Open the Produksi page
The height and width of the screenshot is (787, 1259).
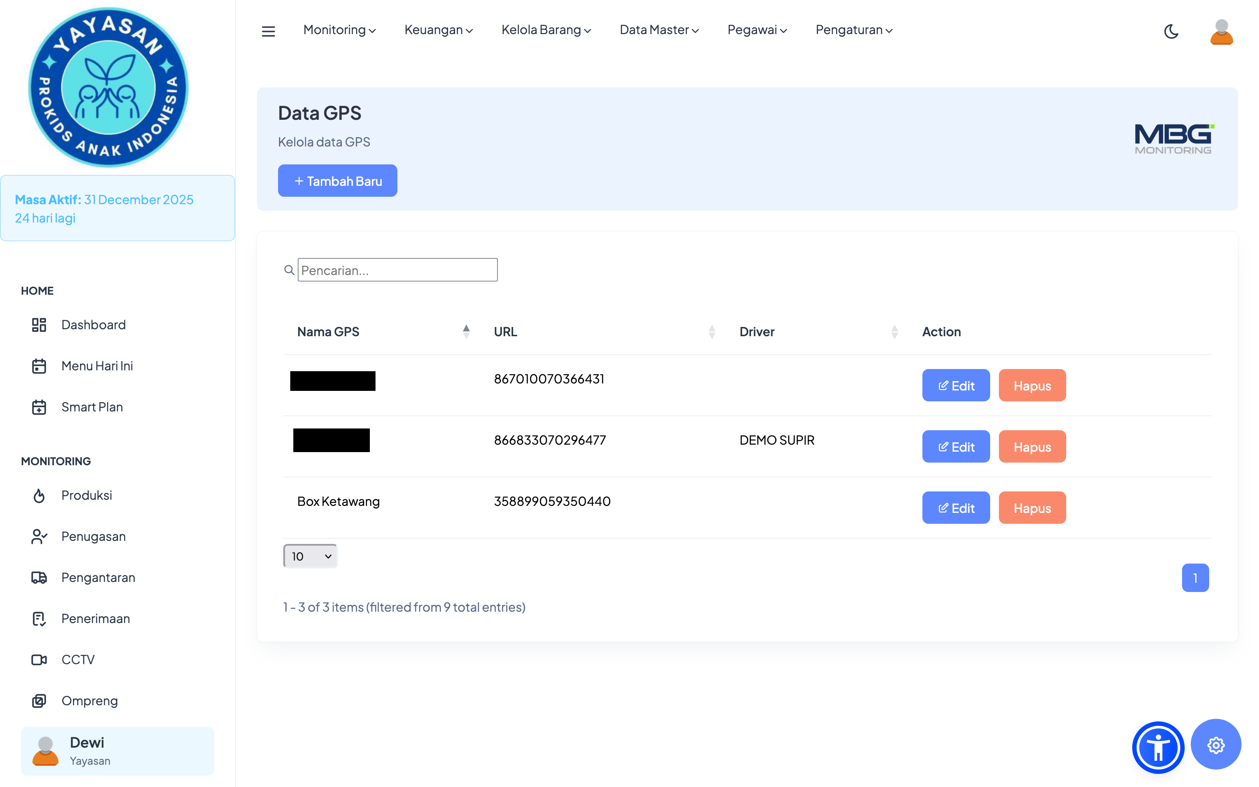coord(87,495)
